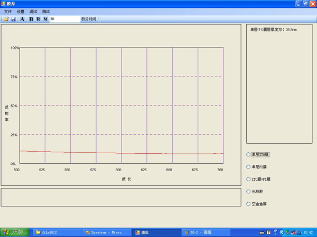Open the 测试 menu

click(x=46, y=11)
